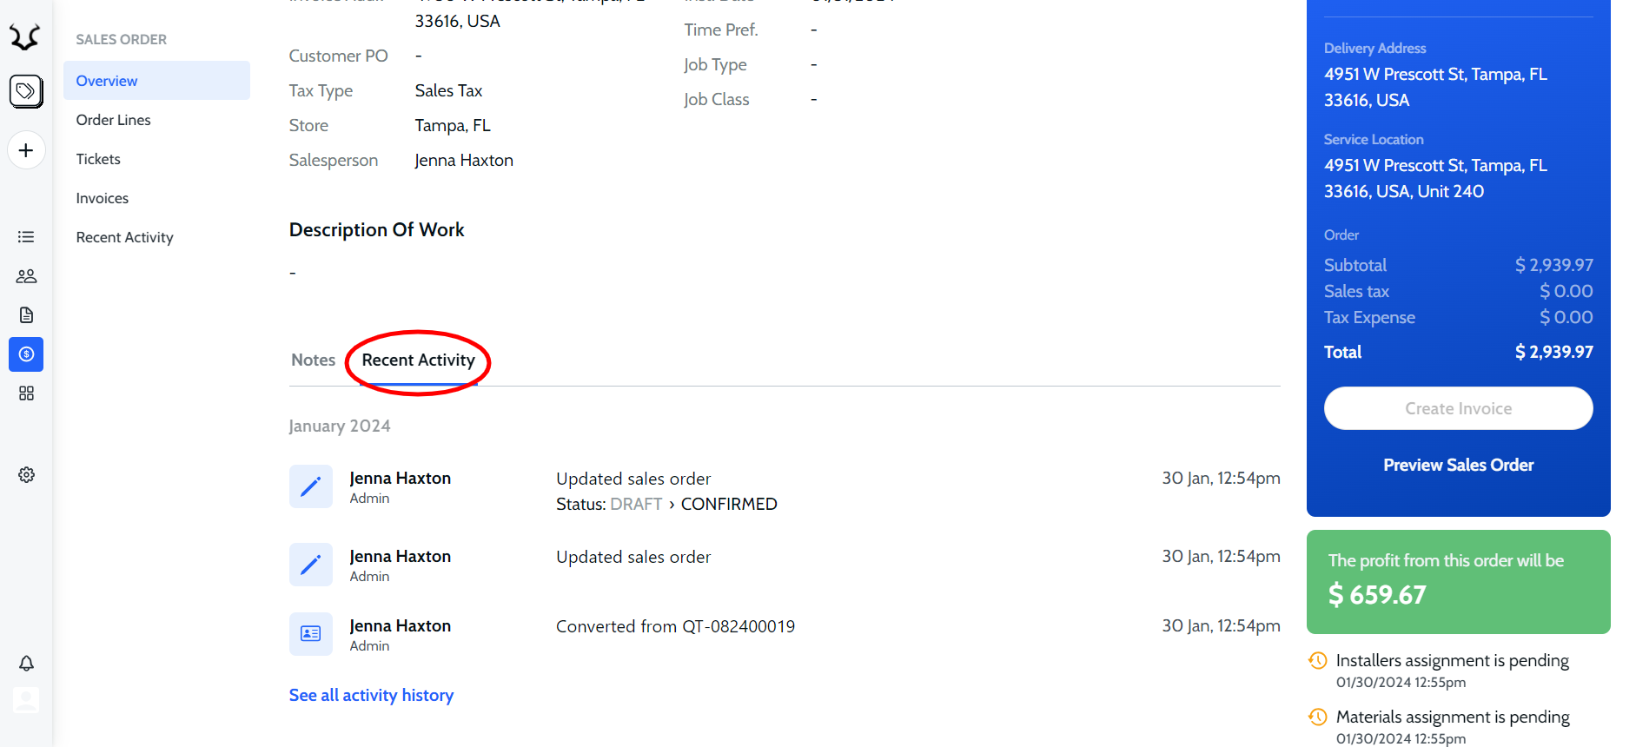Viewport: 1636px width, 747px height.
Task: Click the plus create-new button
Action: (x=26, y=150)
